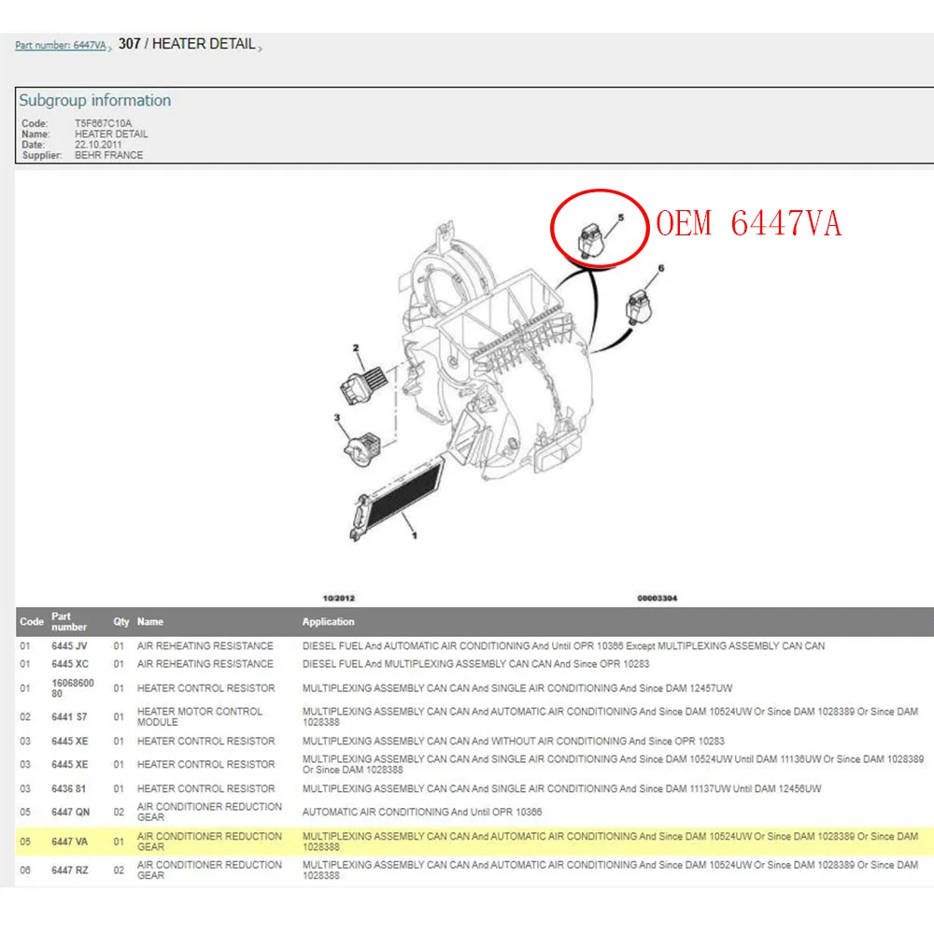Image resolution: width=934 pixels, height=934 pixels.
Task: Click the 'Subgroup information' heading
Action: coord(94,100)
